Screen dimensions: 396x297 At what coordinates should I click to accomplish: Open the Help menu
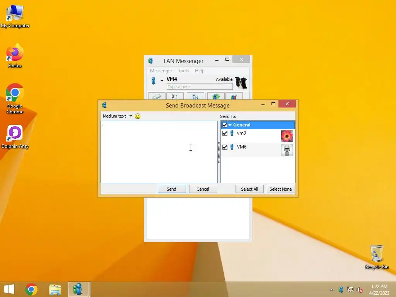[x=200, y=71]
